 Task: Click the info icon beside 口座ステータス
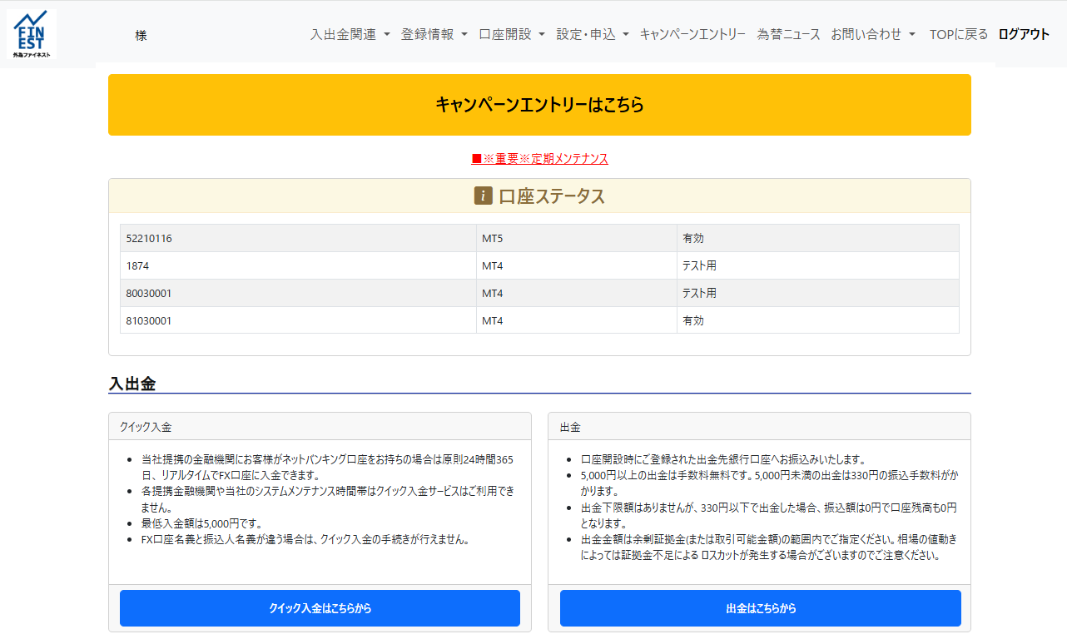tap(483, 196)
